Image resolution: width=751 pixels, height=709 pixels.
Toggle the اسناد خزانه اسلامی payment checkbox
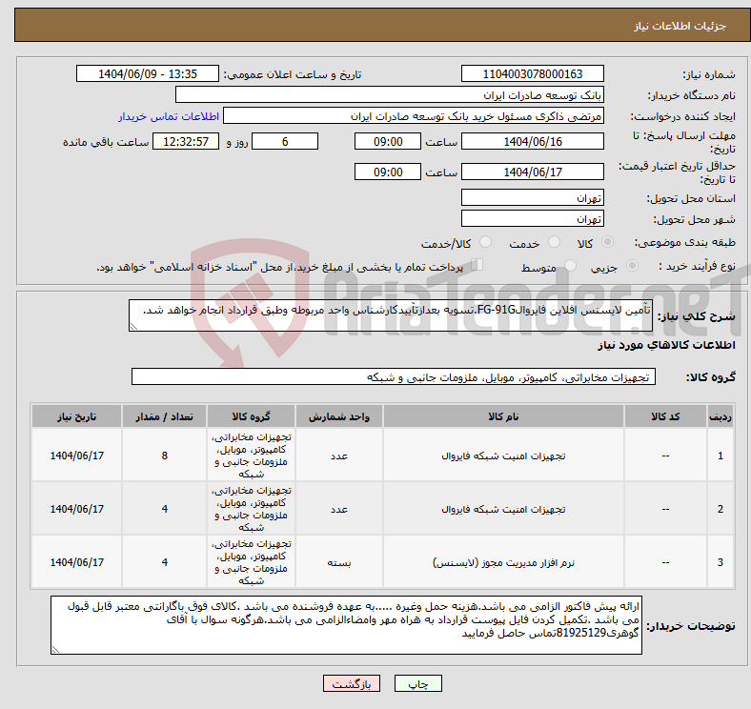[x=477, y=264]
